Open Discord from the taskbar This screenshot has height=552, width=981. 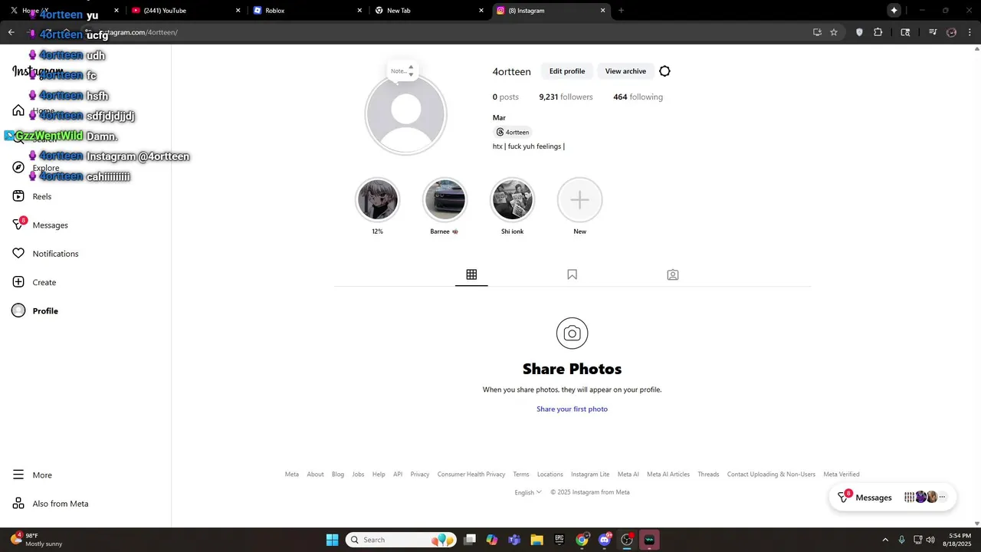(x=605, y=540)
